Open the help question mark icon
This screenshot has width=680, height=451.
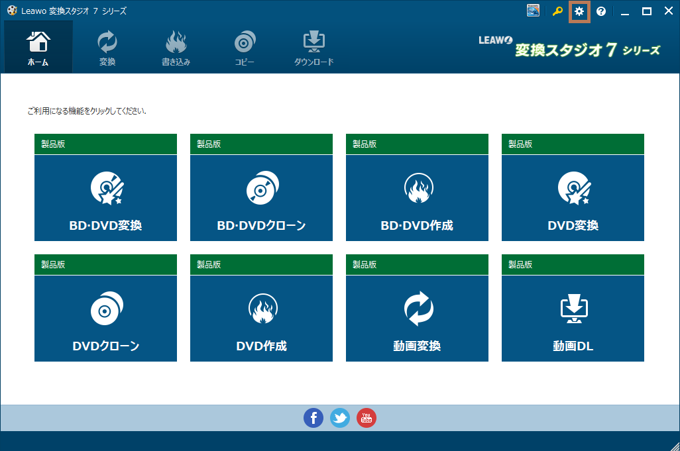[x=601, y=11]
